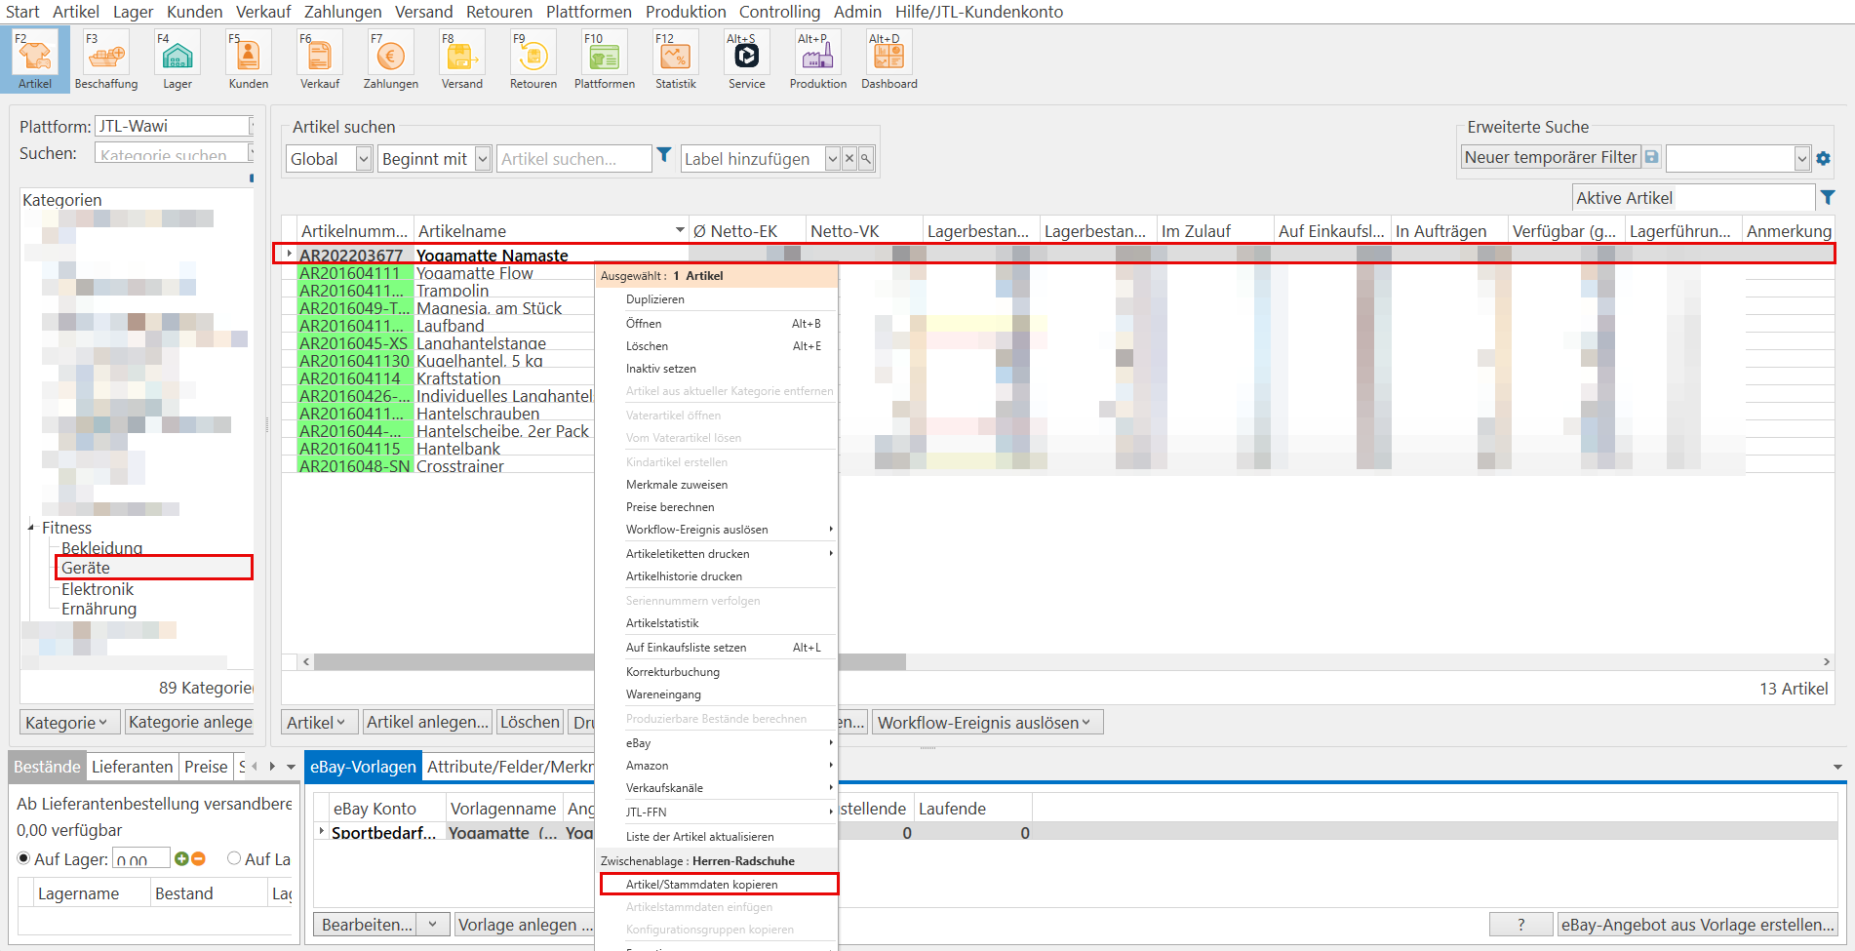Open the Beginnt mit dropdown
This screenshot has height=951, width=1855.
click(x=482, y=159)
